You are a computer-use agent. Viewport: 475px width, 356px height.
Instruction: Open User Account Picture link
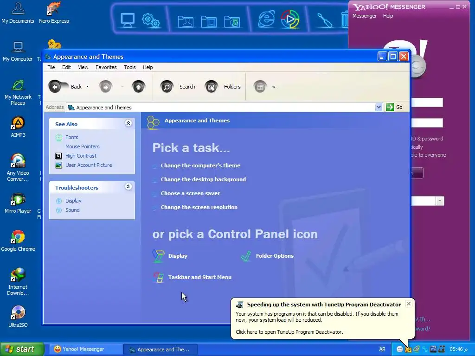coord(89,165)
